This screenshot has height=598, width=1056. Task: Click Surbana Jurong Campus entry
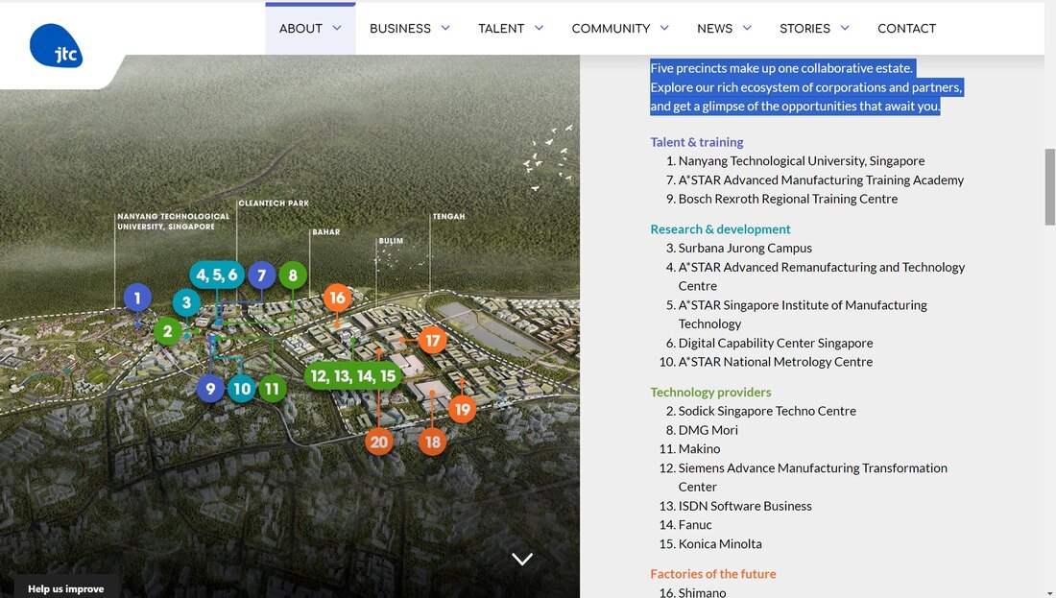[x=745, y=248]
